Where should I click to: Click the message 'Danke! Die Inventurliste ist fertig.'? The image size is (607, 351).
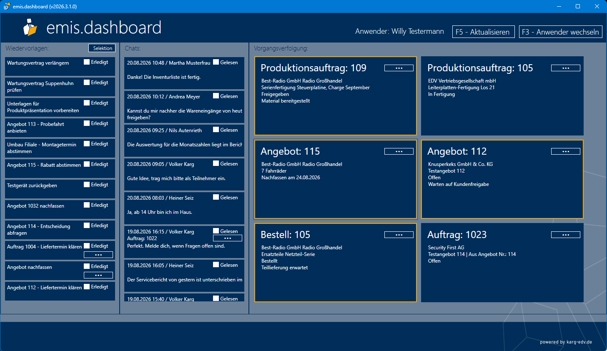[x=164, y=77]
